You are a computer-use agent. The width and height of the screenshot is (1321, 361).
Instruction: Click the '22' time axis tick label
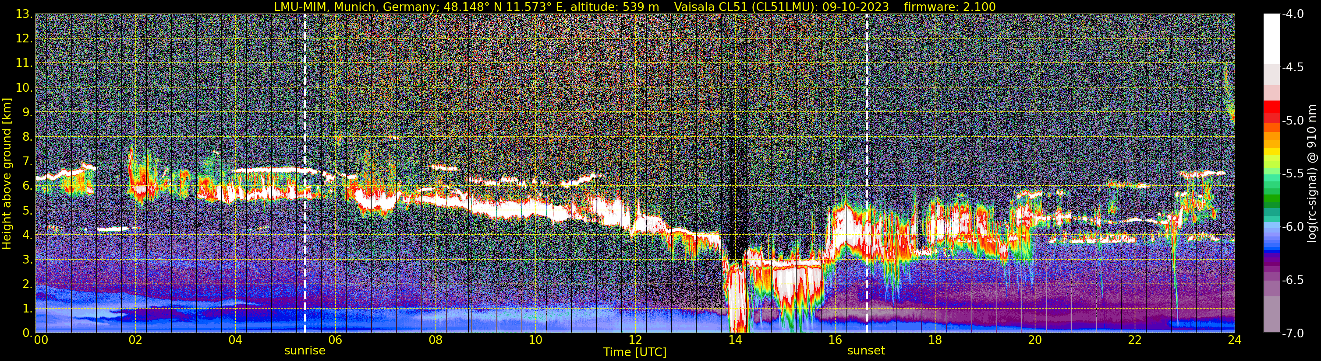[x=1135, y=340]
